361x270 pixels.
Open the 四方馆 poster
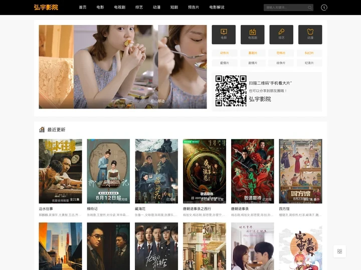[300, 171]
